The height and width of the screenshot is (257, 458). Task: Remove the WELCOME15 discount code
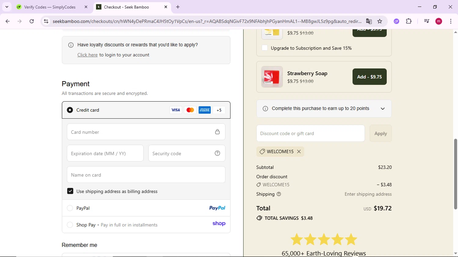tap(299, 152)
